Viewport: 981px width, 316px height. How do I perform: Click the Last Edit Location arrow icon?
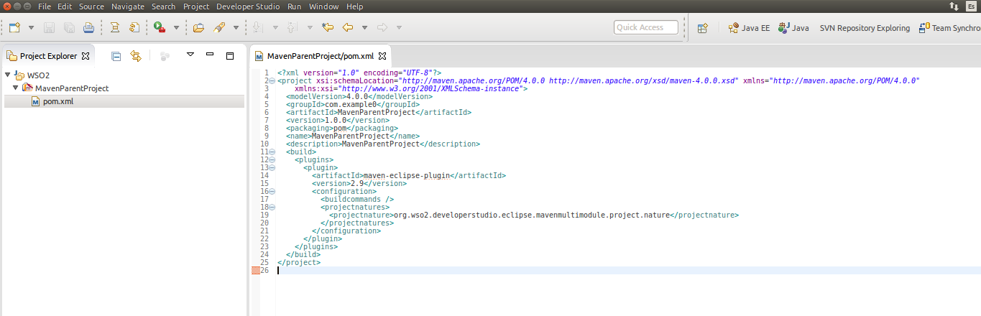328,28
